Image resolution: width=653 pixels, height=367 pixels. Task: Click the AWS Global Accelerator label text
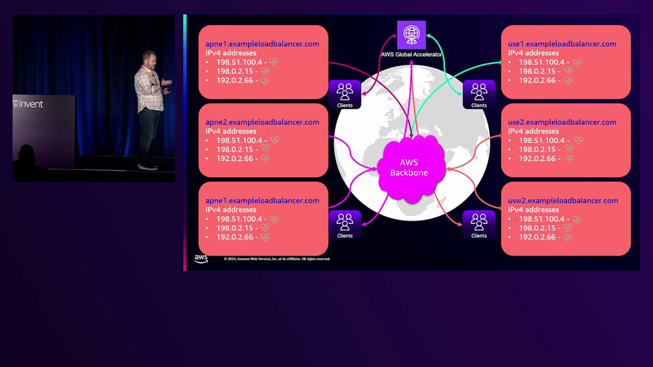point(411,55)
